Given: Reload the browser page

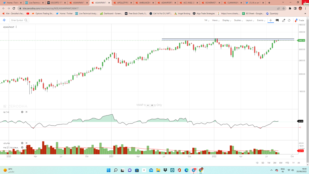Looking at the screenshot, I should click(x=14, y=8).
